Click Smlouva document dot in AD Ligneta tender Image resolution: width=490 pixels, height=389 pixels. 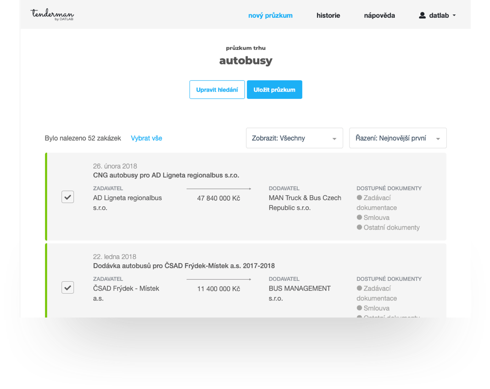[x=359, y=217]
